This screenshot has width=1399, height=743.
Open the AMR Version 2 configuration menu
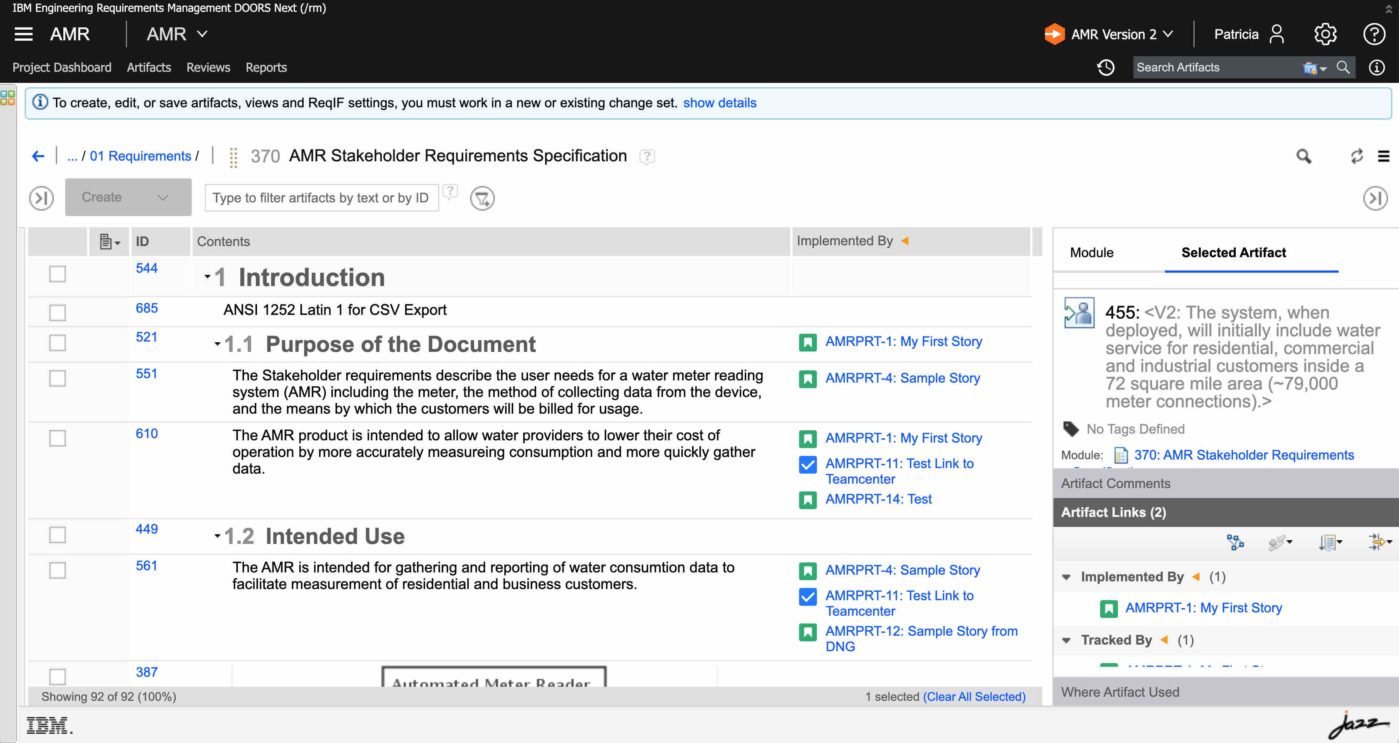coord(1108,34)
